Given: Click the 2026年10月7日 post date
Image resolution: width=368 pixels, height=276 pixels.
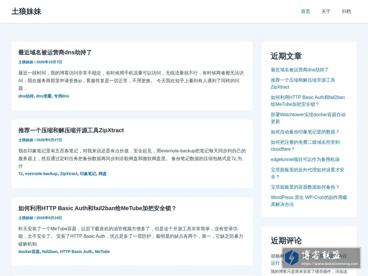Looking at the screenshot, I should [x=49, y=62].
